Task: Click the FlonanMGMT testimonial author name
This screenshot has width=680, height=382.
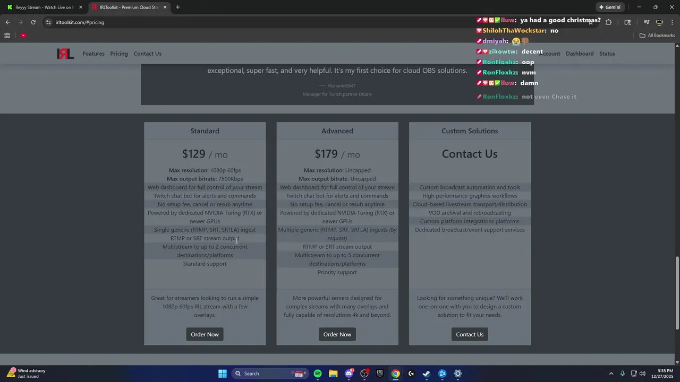Action: coord(342,86)
